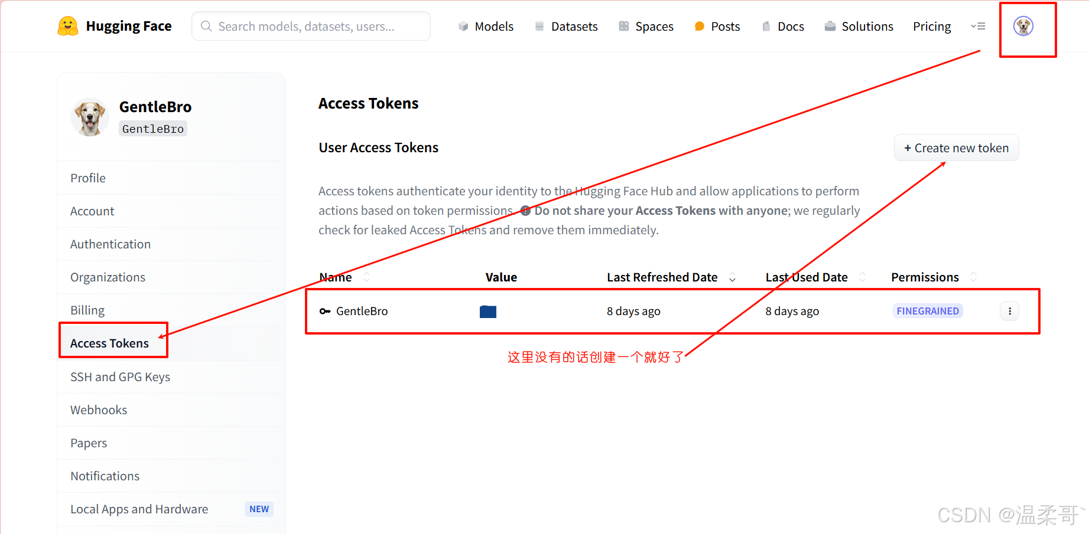Open the user avatar menu in navbar
1089x534 pixels.
pyautogui.click(x=1023, y=26)
